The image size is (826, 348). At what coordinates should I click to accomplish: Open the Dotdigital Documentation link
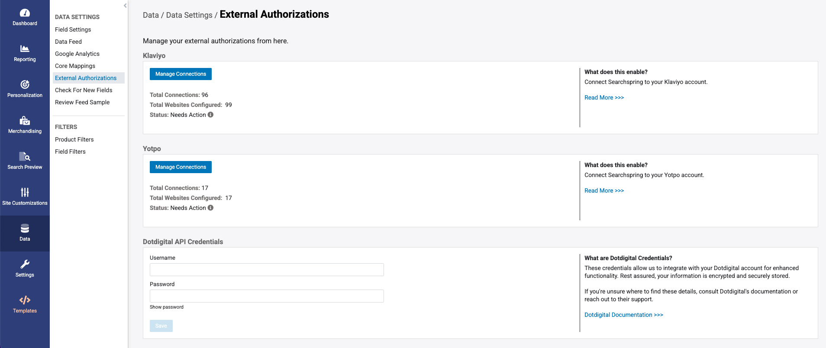pos(623,315)
